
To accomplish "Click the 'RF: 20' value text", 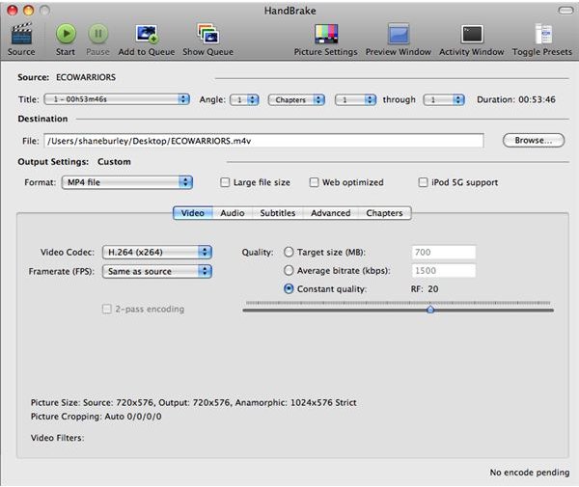I will click(425, 289).
